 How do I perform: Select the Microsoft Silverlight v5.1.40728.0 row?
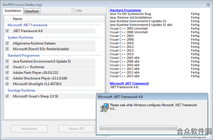[x=53, y=84]
